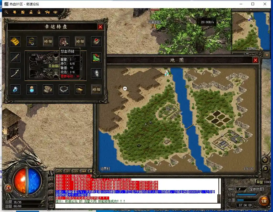Open the 店 shop round button
273x212 pixels.
[265, 168]
